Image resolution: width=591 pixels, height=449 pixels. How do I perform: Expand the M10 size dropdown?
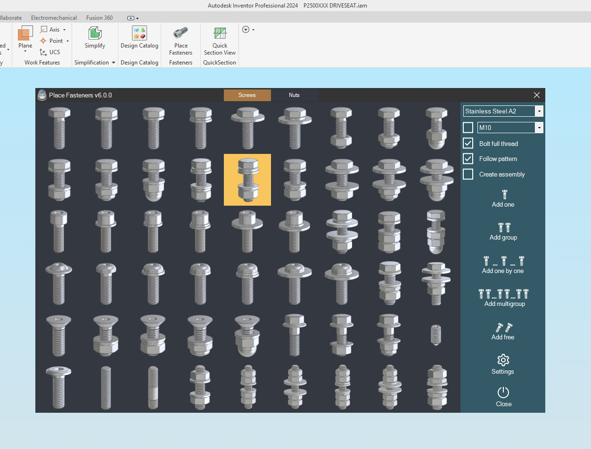(539, 128)
